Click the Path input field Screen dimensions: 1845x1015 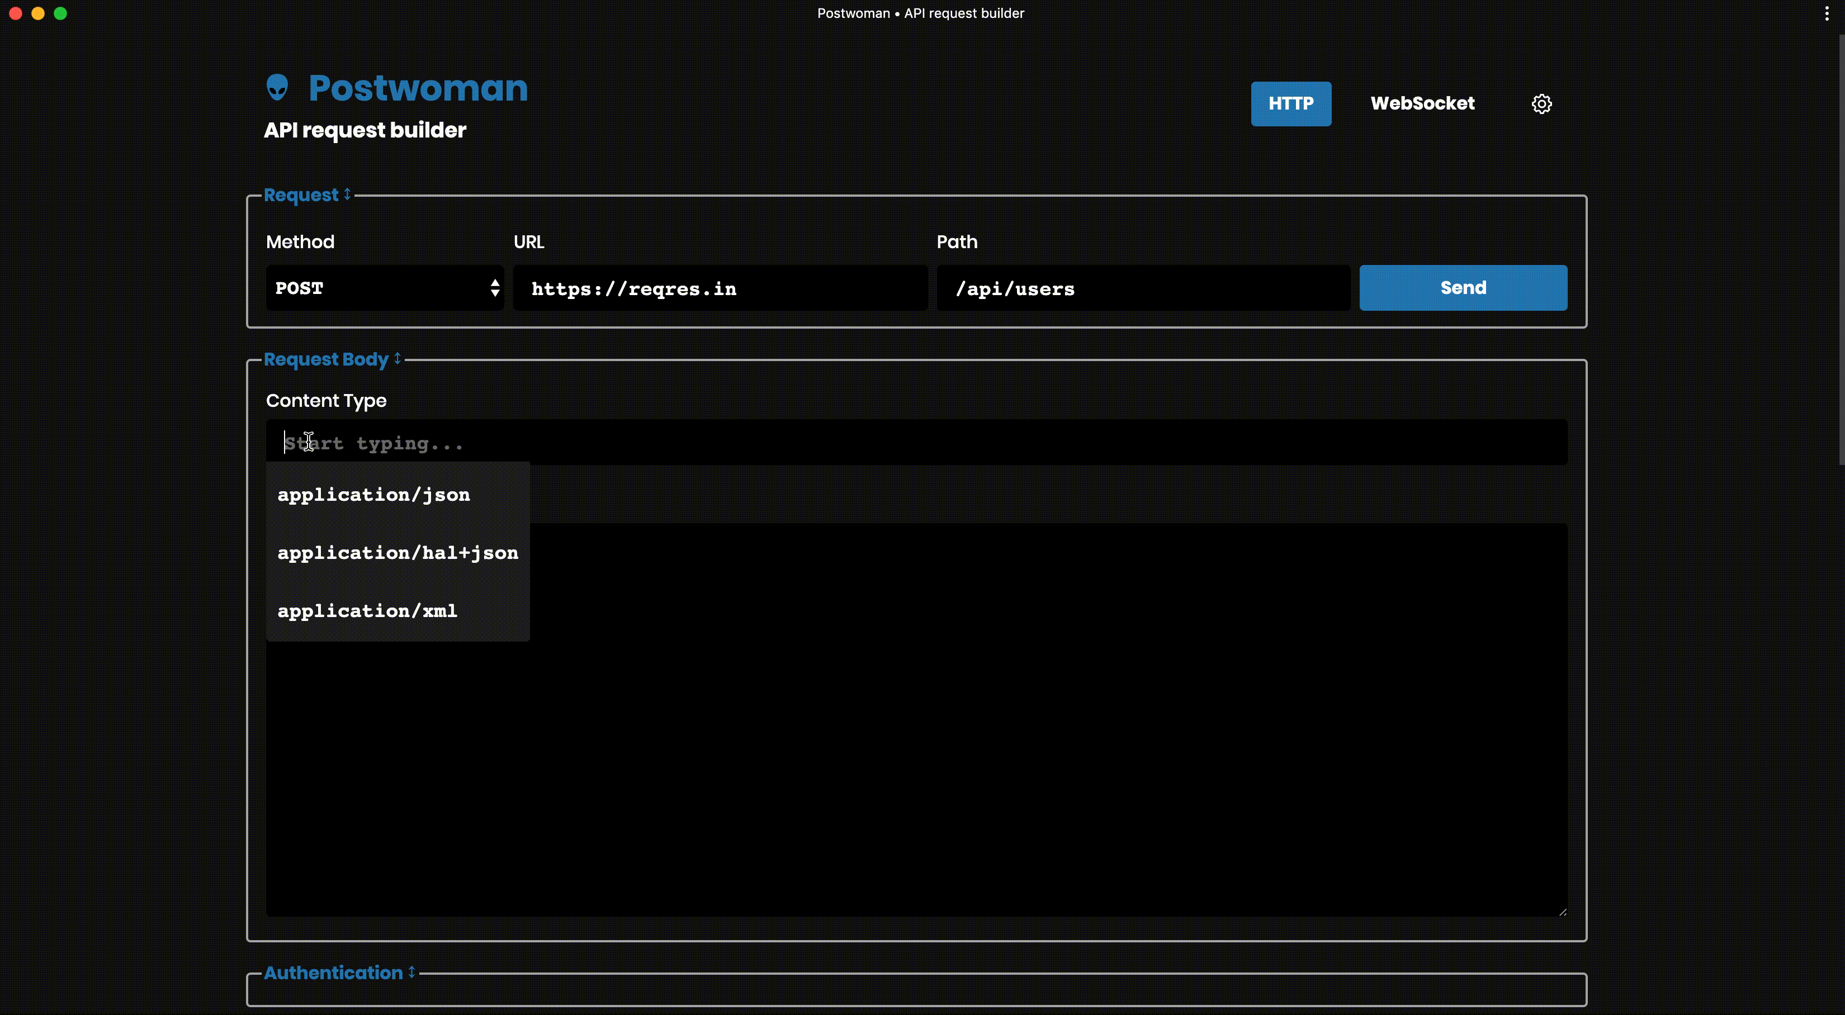pyautogui.click(x=1143, y=288)
